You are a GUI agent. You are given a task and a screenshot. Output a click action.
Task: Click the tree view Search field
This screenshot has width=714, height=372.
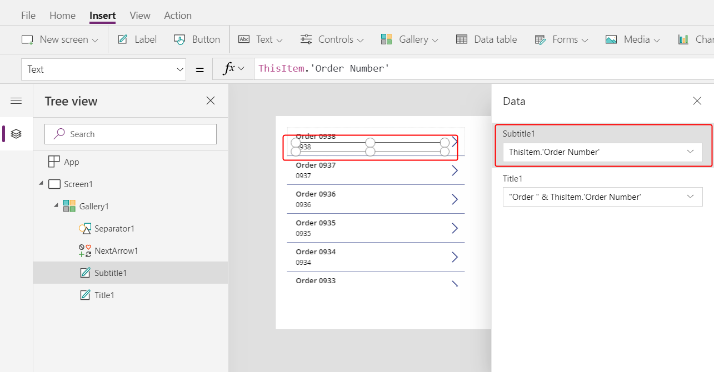coord(131,134)
